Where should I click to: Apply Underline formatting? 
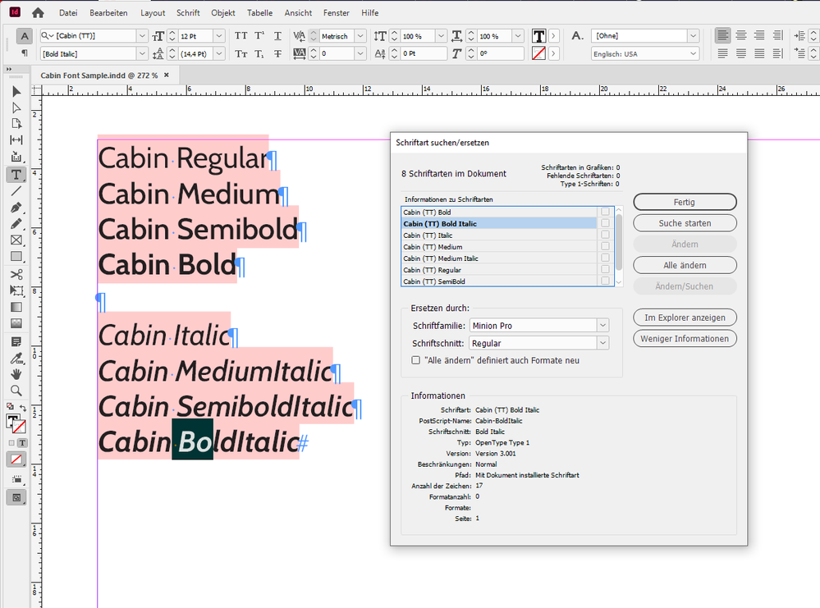tap(277, 35)
